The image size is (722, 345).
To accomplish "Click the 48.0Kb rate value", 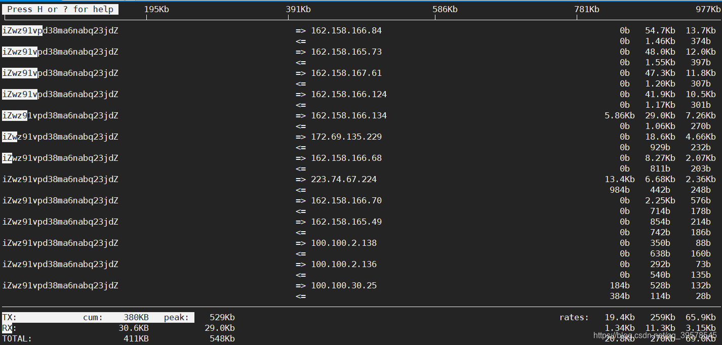I will click(660, 52).
